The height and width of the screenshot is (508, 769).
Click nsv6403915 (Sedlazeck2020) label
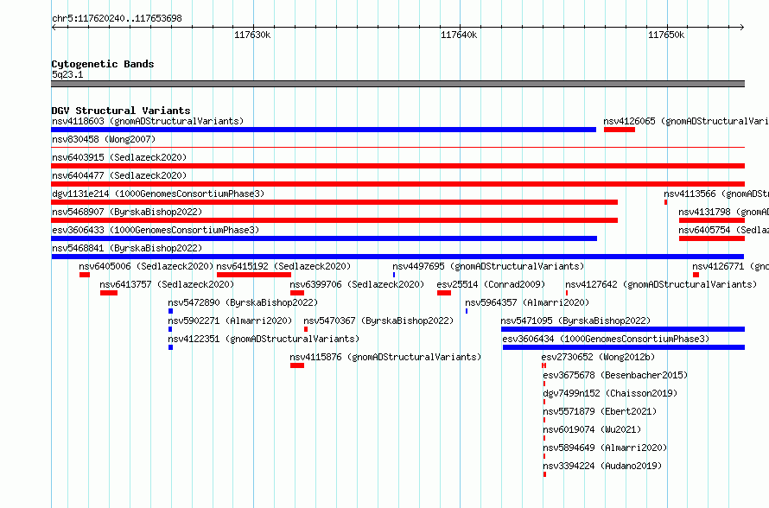119,157
